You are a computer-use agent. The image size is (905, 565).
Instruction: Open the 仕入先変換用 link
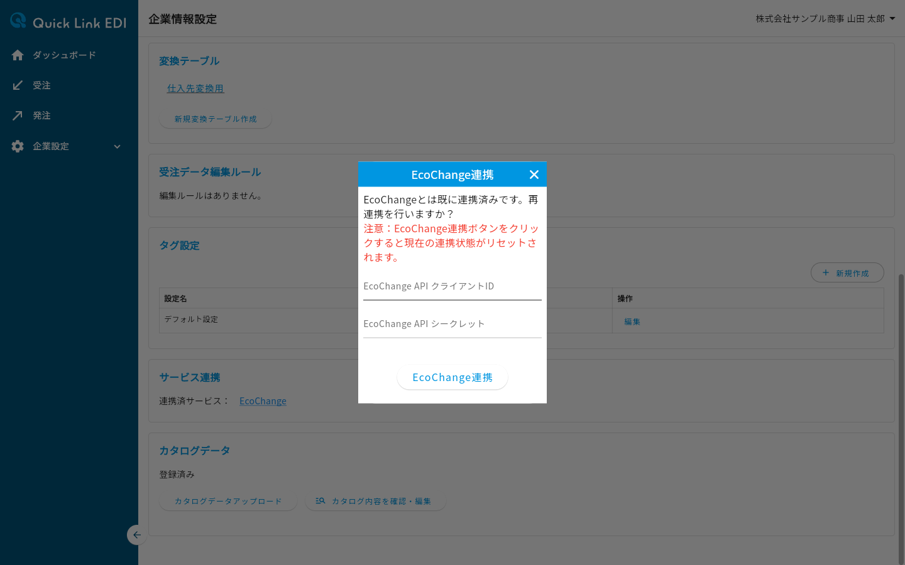(195, 89)
